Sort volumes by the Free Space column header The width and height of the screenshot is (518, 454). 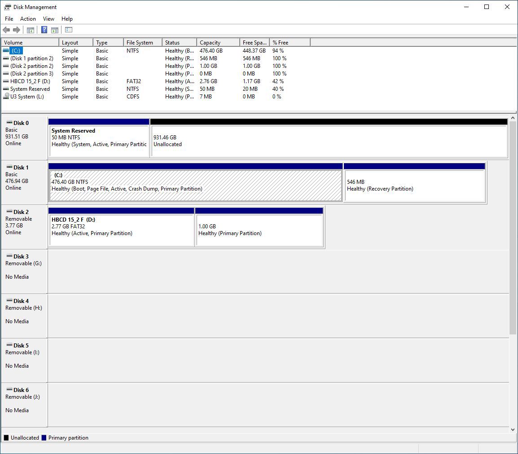point(254,42)
